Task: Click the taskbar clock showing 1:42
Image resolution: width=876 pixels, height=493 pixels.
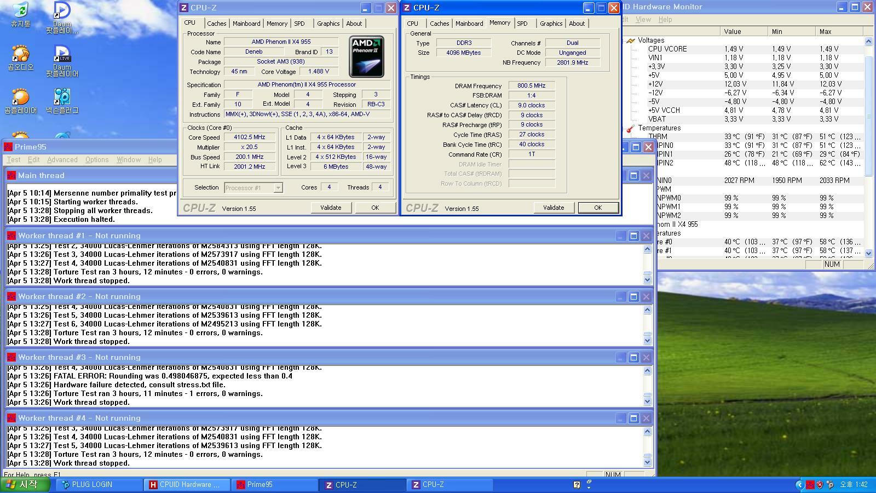Action: point(854,485)
